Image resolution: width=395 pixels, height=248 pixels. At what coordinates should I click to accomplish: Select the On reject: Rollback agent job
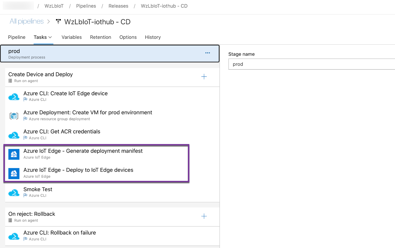(112, 217)
